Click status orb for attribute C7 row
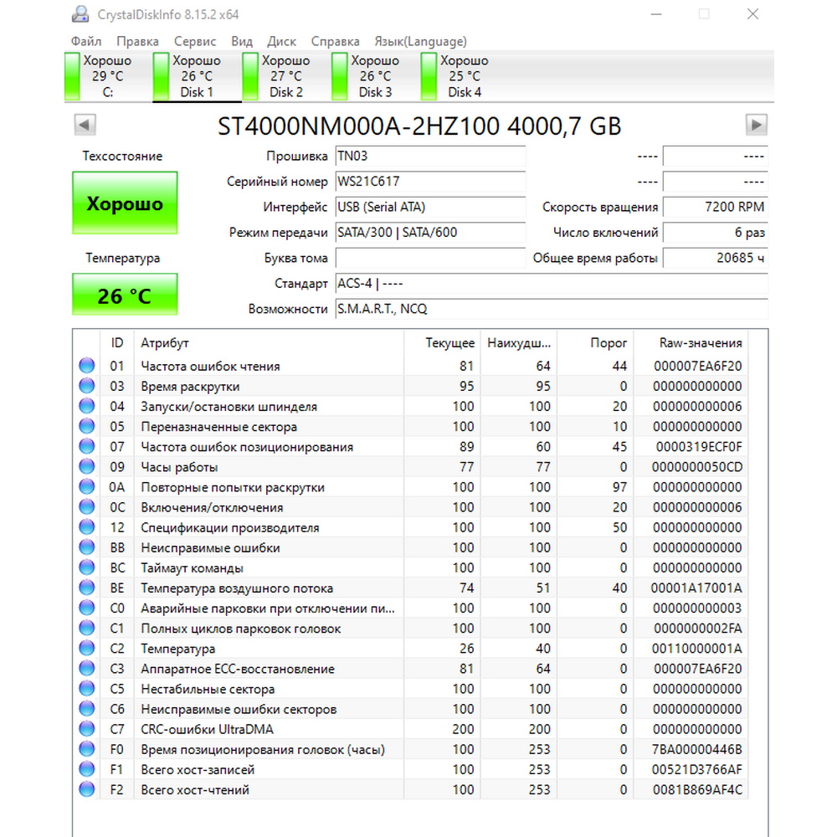Viewport: 837px width, 837px height. coord(86,729)
